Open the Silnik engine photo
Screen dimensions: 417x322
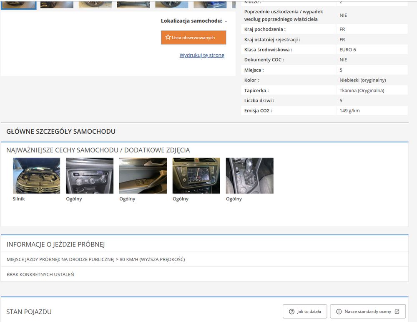[x=36, y=175]
